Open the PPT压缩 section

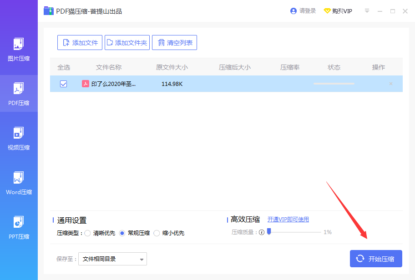[x=19, y=228]
